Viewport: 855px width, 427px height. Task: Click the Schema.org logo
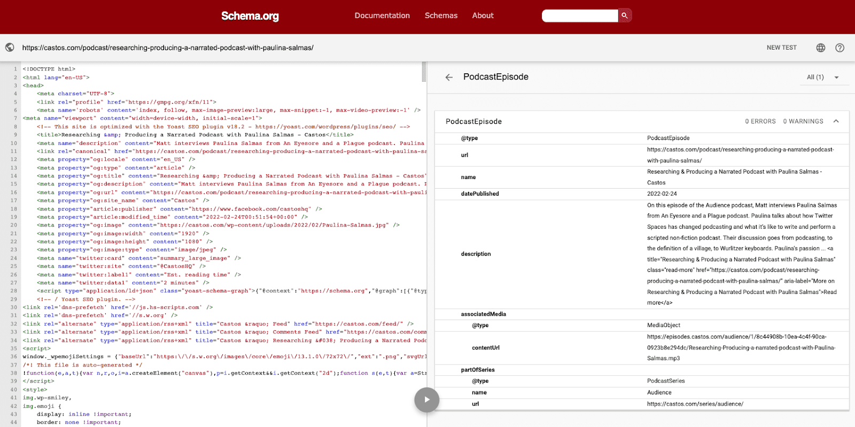click(x=250, y=16)
